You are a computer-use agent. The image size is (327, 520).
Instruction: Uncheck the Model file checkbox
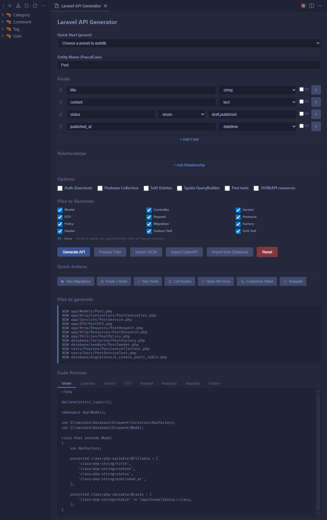[x=60, y=210]
